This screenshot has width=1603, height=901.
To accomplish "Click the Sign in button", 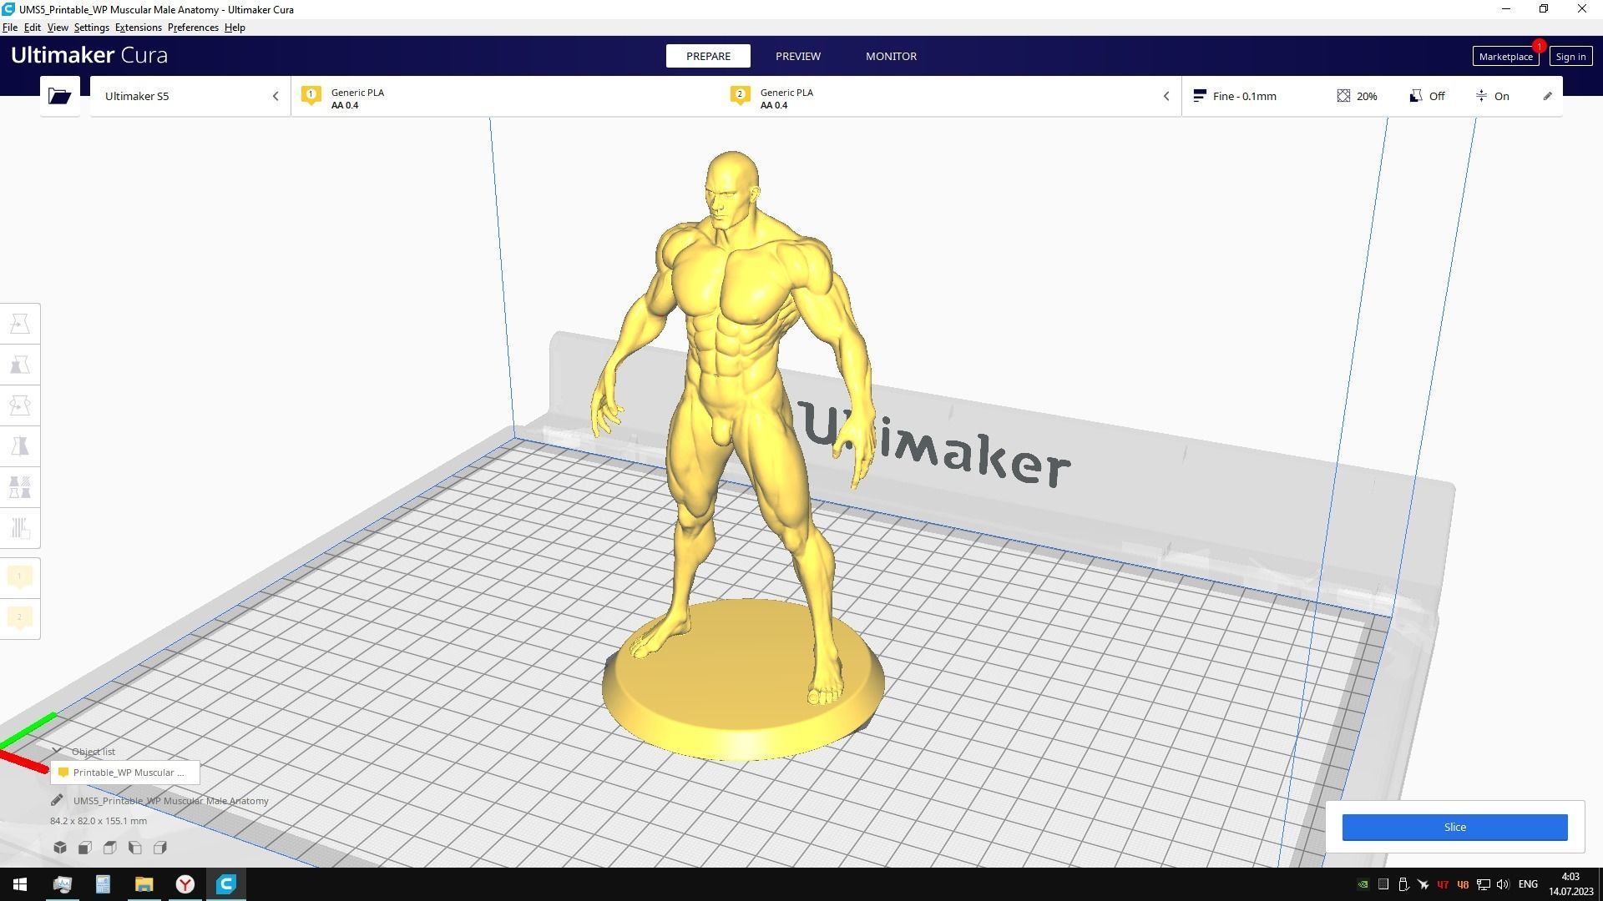I will (x=1570, y=57).
